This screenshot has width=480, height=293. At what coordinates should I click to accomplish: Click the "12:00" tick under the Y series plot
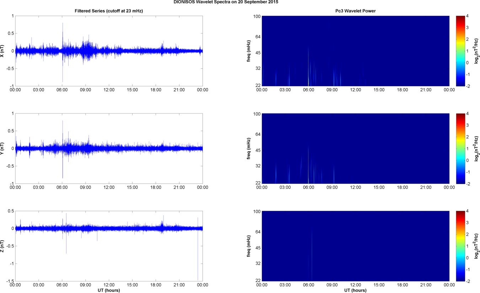(x=109, y=187)
